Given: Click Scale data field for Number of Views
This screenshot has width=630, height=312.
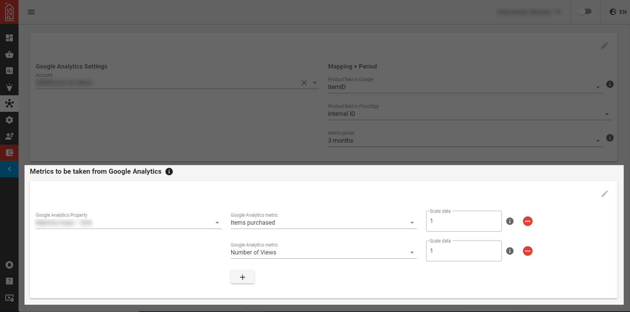Looking at the screenshot, I should (x=464, y=251).
